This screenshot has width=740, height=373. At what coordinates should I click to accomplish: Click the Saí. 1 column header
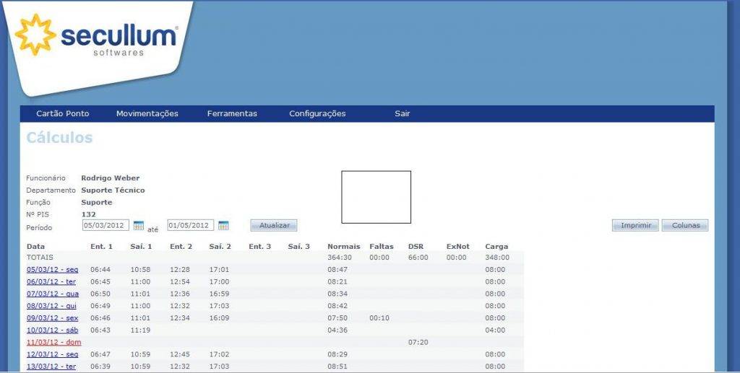click(141, 246)
